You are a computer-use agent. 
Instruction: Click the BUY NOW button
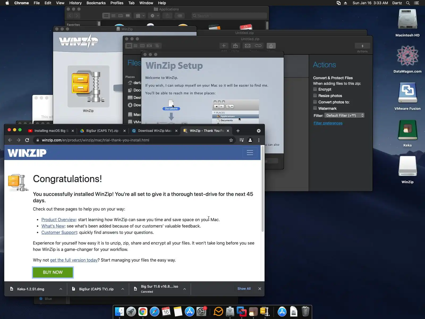point(53,272)
